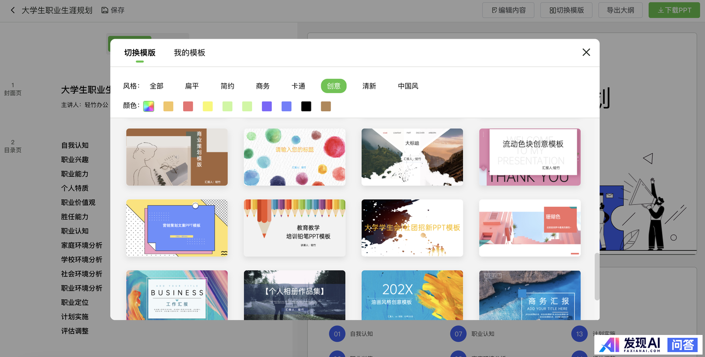This screenshot has height=357, width=705.
Task: Select 清新 style filter
Action: point(369,86)
